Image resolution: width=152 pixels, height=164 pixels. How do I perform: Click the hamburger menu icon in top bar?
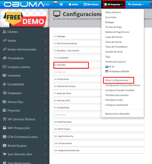coord(61,5)
